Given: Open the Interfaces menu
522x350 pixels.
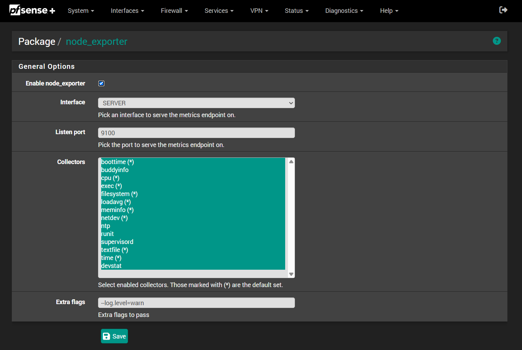Looking at the screenshot, I should pos(127,11).
